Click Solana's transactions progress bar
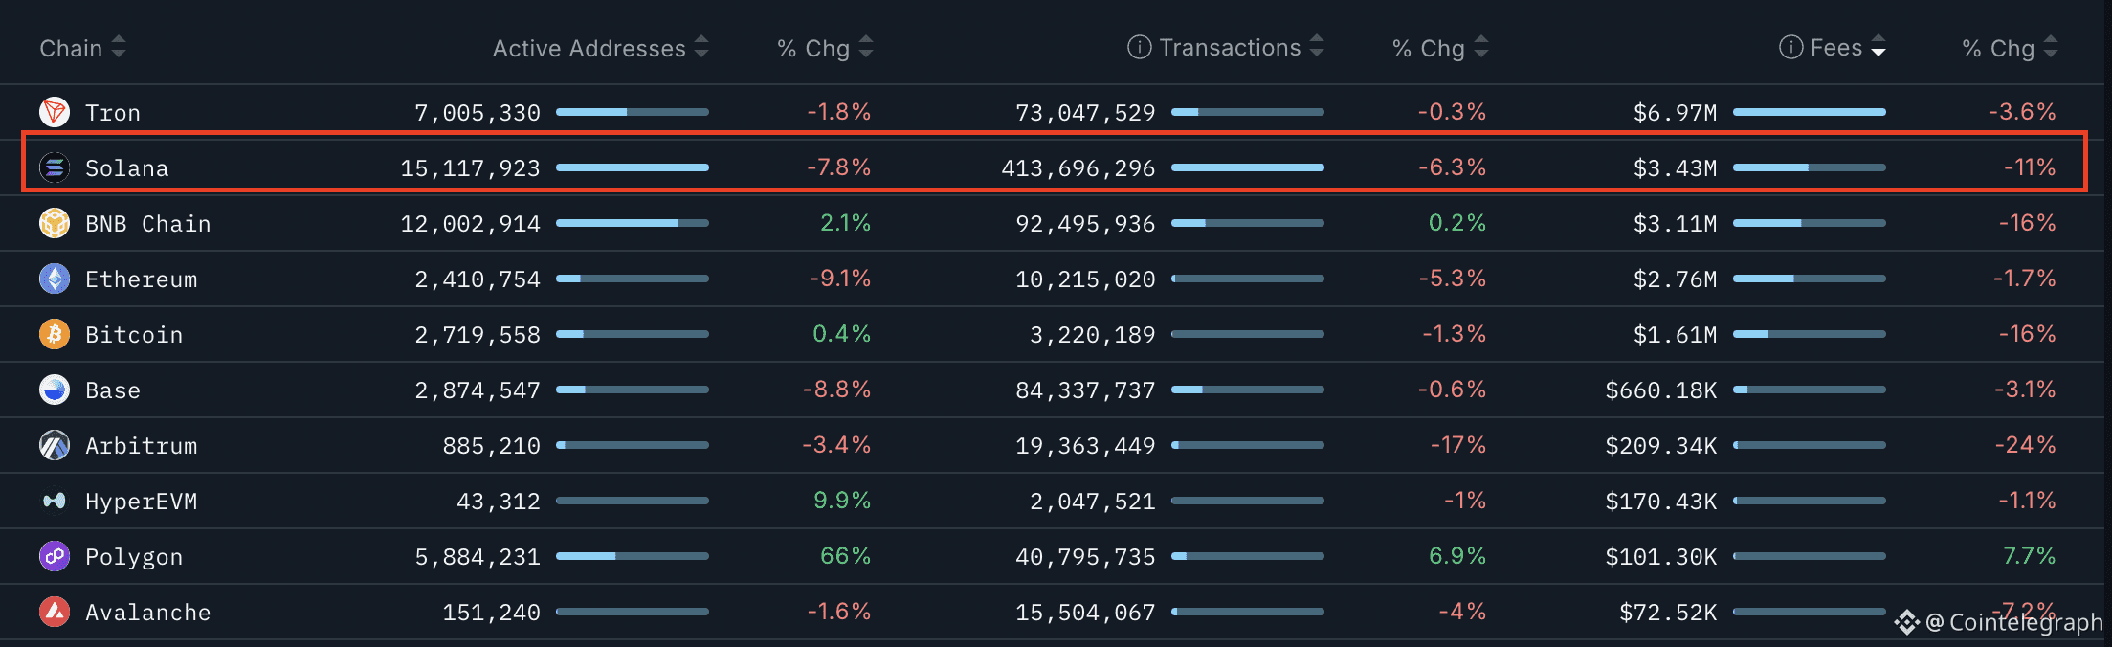This screenshot has height=647, width=2112. point(1248,167)
